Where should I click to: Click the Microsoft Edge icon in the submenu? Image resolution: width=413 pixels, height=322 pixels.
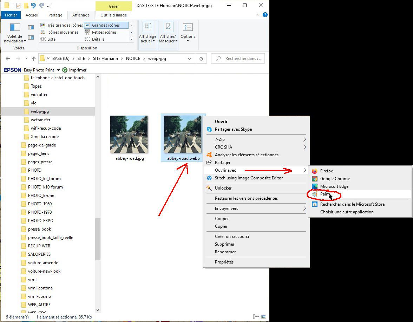point(315,186)
